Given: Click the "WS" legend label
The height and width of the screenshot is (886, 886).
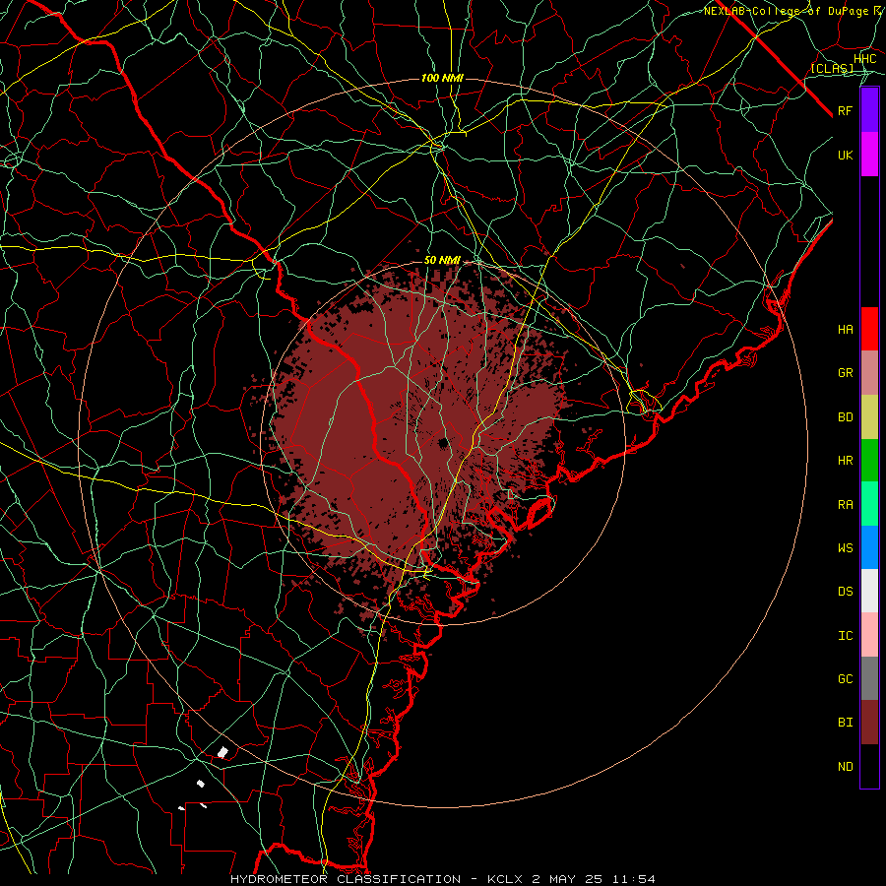Looking at the screenshot, I should click(x=846, y=547).
